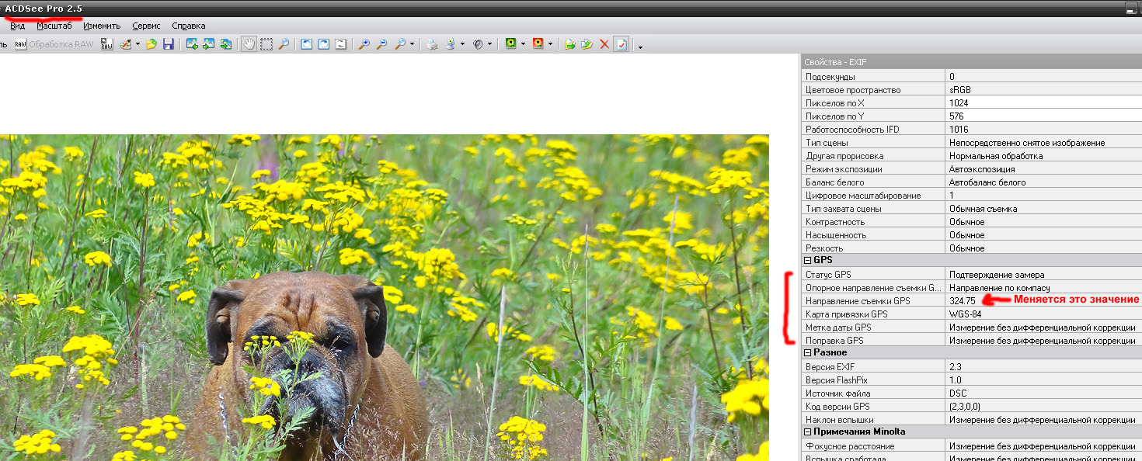This screenshot has height=461, width=1142.
Task: Rotate image clockwise
Action: point(323,44)
